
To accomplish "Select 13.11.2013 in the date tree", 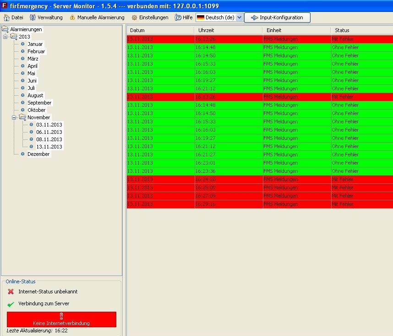I will point(49,147).
